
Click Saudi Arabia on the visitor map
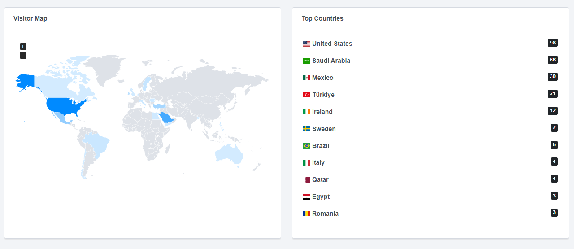pyautogui.click(x=166, y=118)
